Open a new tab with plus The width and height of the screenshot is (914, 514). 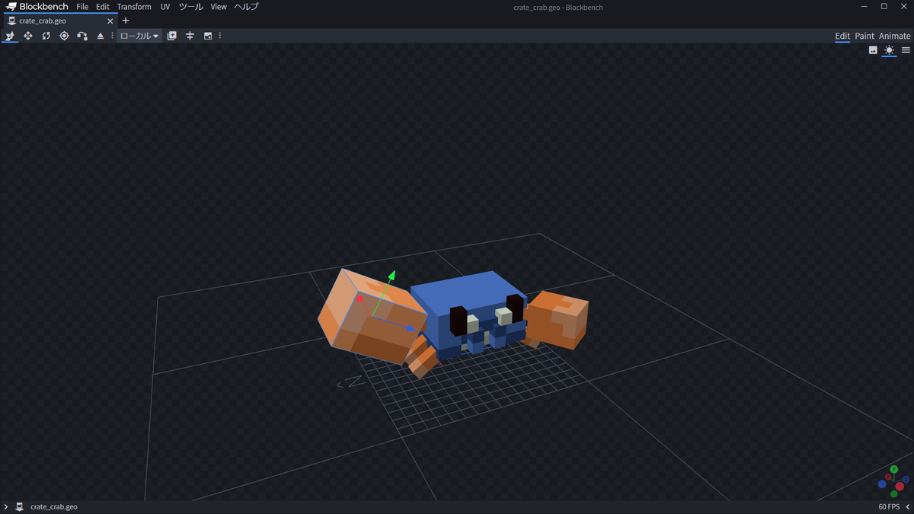point(126,21)
